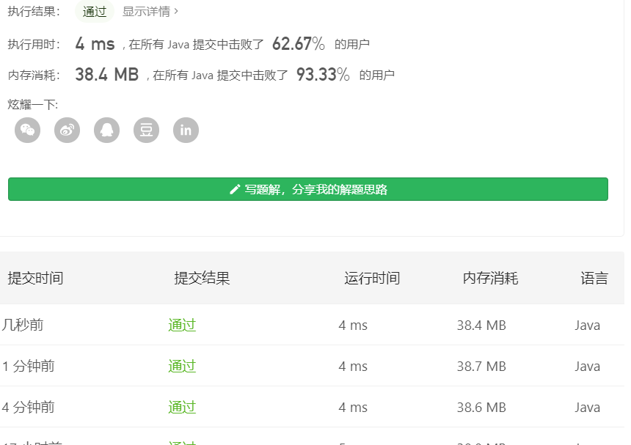Select the 1 分钟前 submission time cell
The height and width of the screenshot is (445, 631).
[28, 366]
